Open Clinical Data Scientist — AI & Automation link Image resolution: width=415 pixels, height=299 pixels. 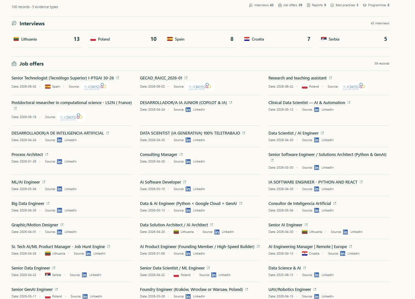click(x=307, y=103)
